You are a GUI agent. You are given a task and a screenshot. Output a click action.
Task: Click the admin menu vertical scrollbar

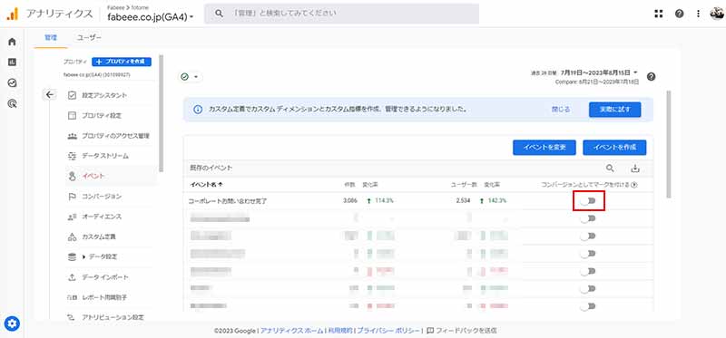tap(161, 113)
